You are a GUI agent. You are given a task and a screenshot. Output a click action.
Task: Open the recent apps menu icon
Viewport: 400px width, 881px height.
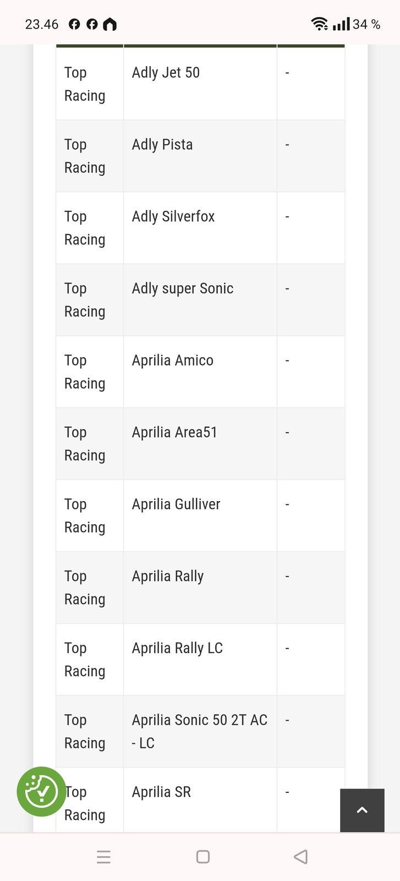click(x=103, y=857)
